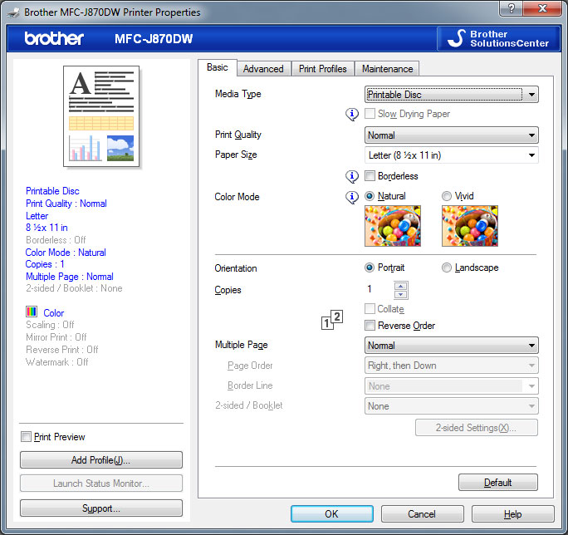The width and height of the screenshot is (568, 535).
Task: Click the info icon beside Slow Drying Paper
Action: point(352,114)
